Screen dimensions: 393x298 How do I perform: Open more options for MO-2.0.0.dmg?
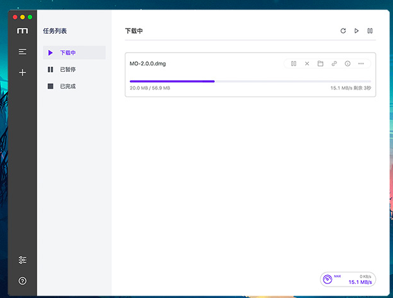pos(361,64)
